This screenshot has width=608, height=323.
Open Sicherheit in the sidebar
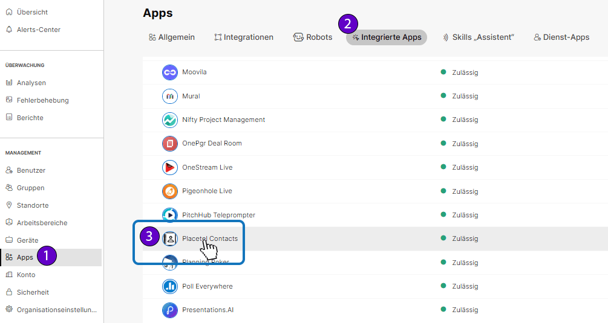(33, 292)
